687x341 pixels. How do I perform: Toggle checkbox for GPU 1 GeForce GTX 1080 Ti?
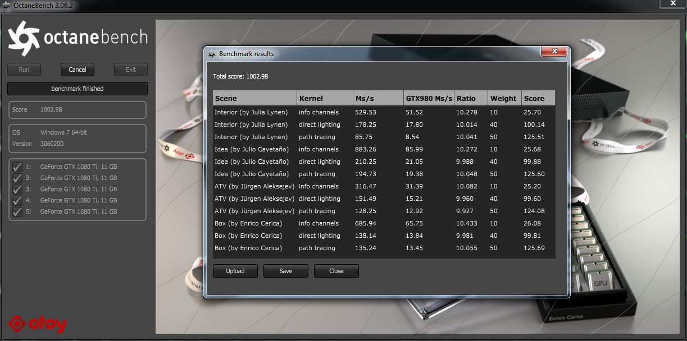(17, 167)
